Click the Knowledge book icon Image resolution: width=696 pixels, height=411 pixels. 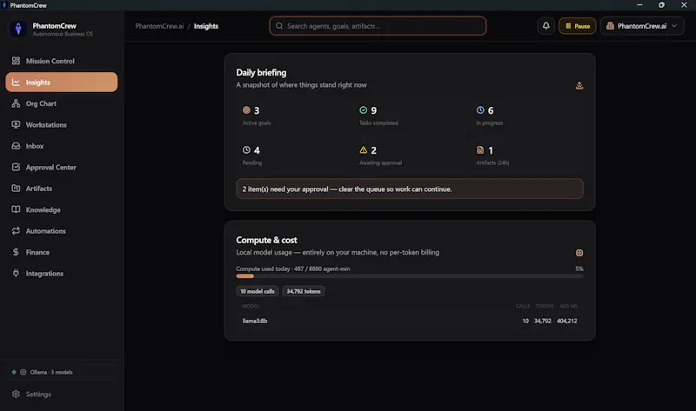coord(16,209)
